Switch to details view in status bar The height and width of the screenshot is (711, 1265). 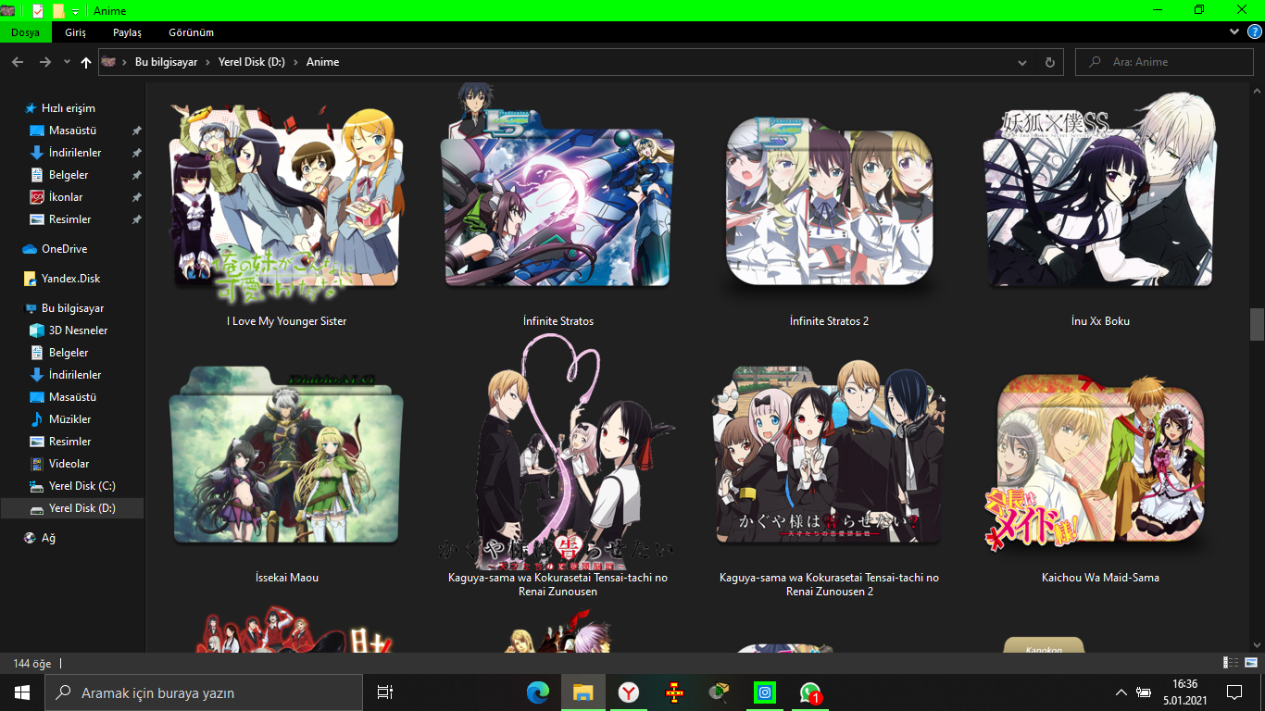tap(1231, 663)
